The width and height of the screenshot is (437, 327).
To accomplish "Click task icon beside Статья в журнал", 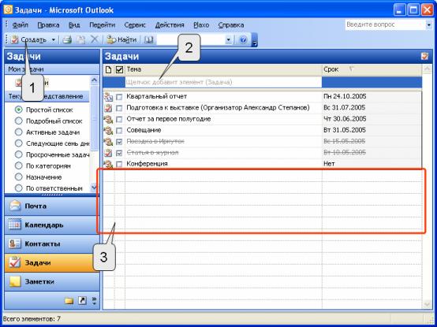I will (108, 153).
